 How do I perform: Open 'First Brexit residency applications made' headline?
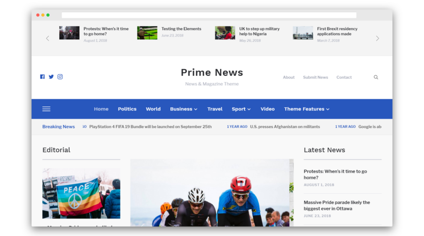(x=337, y=31)
